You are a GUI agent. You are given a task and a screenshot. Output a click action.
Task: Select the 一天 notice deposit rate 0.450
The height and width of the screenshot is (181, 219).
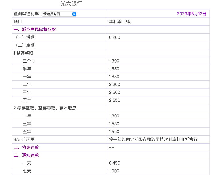click(114, 163)
